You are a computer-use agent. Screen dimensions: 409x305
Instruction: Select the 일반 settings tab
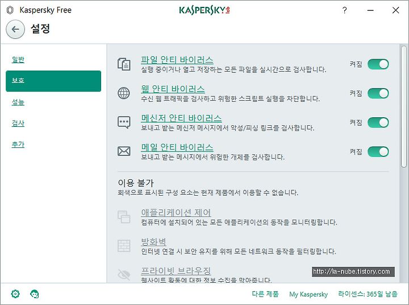[18, 59]
